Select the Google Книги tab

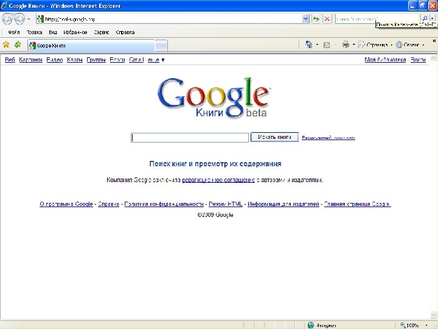(x=91, y=46)
